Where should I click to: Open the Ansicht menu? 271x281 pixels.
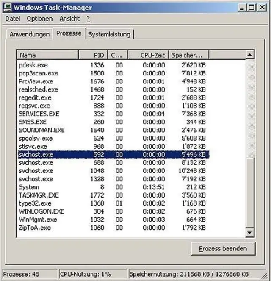69,19
